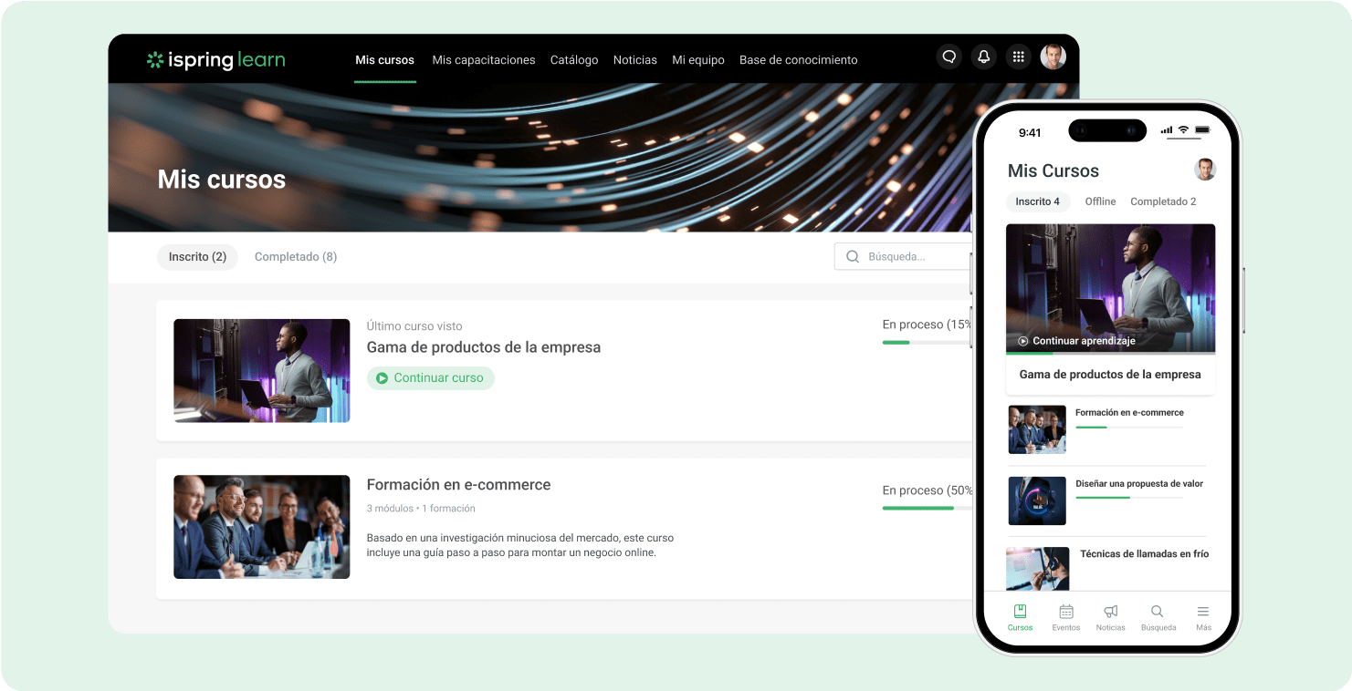1352x691 pixels.
Task: Select the Completado 2 filter on mobile
Action: click(x=1162, y=201)
